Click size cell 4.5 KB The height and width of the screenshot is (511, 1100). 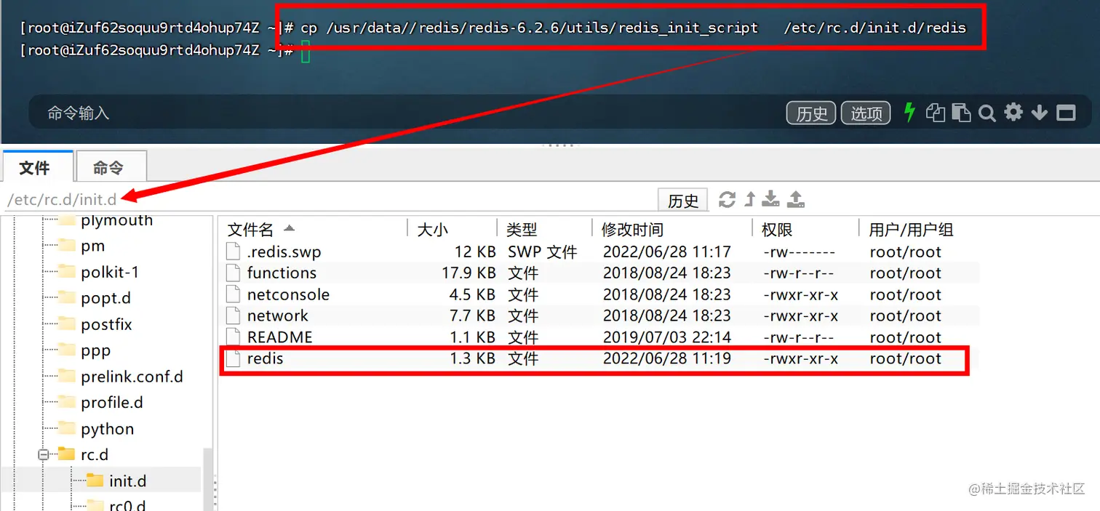point(472,294)
